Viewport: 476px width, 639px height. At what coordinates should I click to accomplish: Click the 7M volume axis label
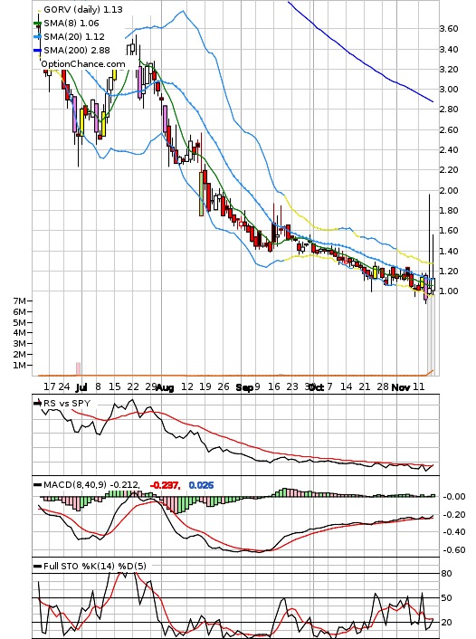click(x=19, y=300)
